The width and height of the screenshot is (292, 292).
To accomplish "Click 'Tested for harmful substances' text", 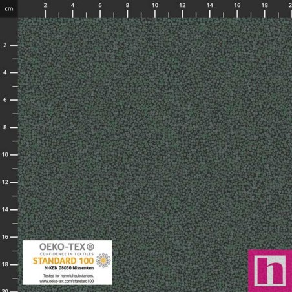I will click(x=68, y=276).
